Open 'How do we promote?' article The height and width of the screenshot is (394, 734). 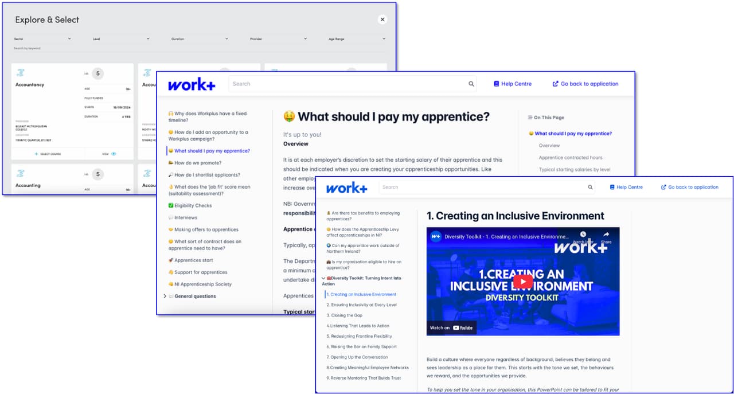194,163
